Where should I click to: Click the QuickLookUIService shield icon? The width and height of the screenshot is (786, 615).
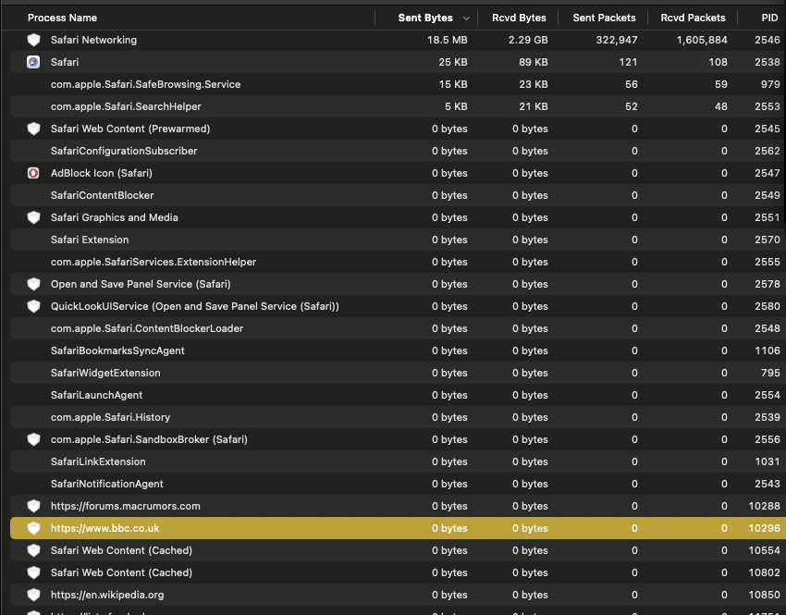33,306
